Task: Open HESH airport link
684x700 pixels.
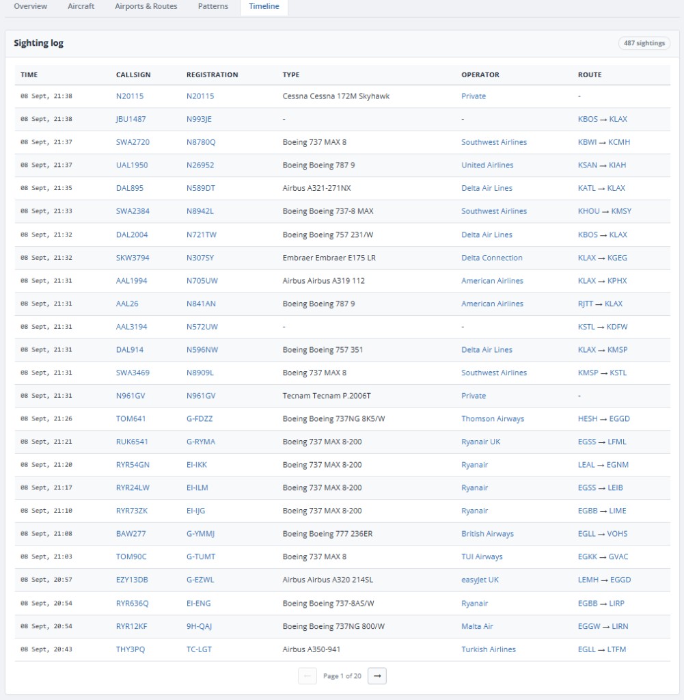Action: 588,419
